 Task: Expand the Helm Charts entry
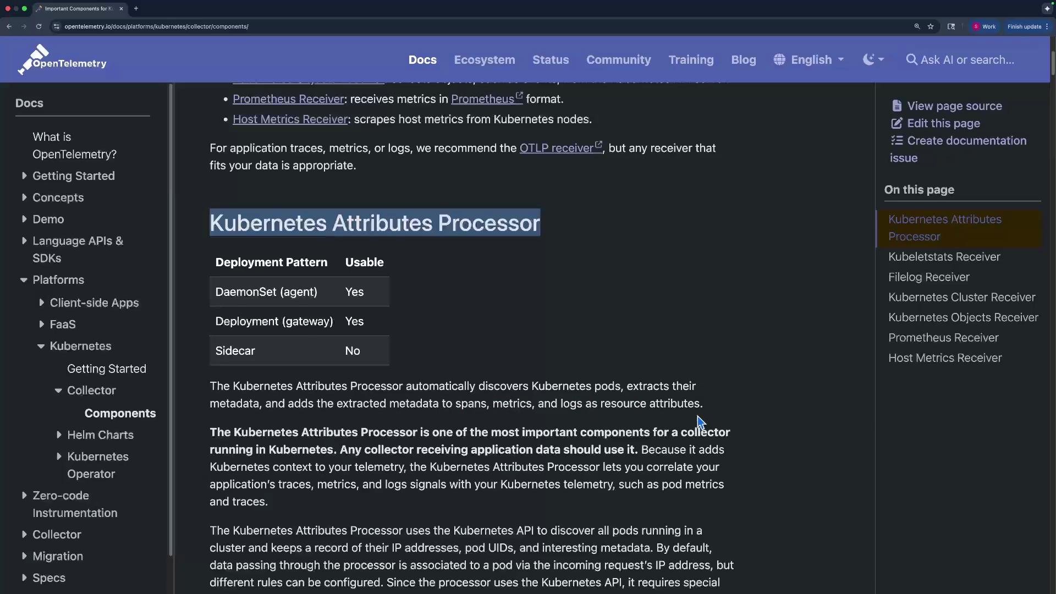click(x=59, y=435)
